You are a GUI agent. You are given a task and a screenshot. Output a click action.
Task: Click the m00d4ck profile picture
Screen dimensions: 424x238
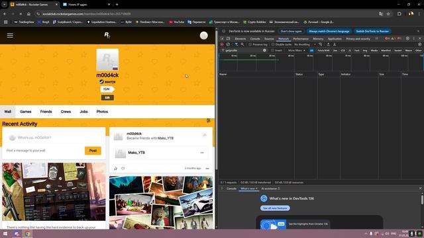point(107,59)
